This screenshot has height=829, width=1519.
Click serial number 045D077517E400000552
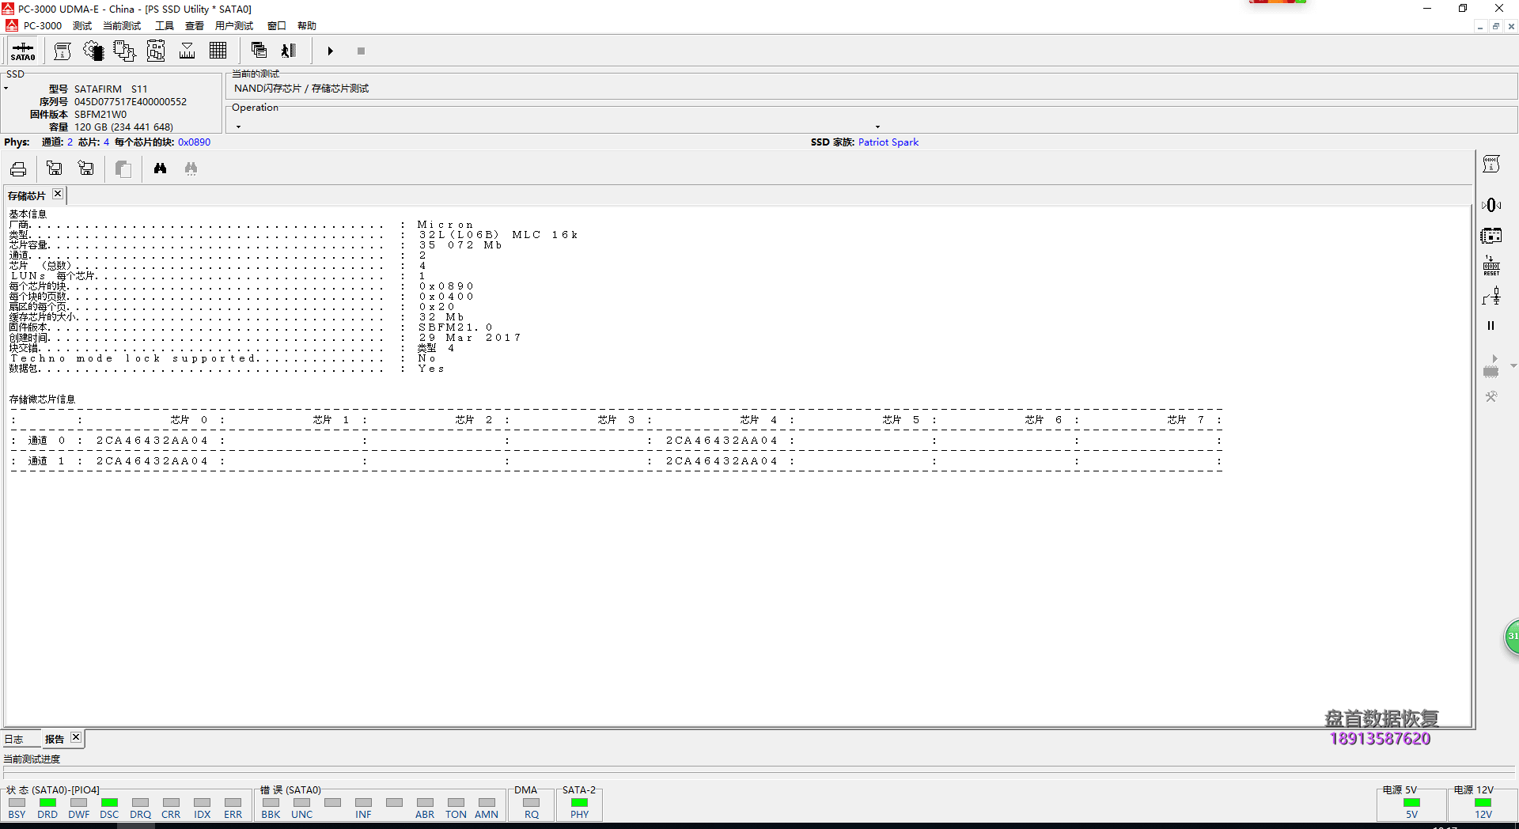point(131,102)
